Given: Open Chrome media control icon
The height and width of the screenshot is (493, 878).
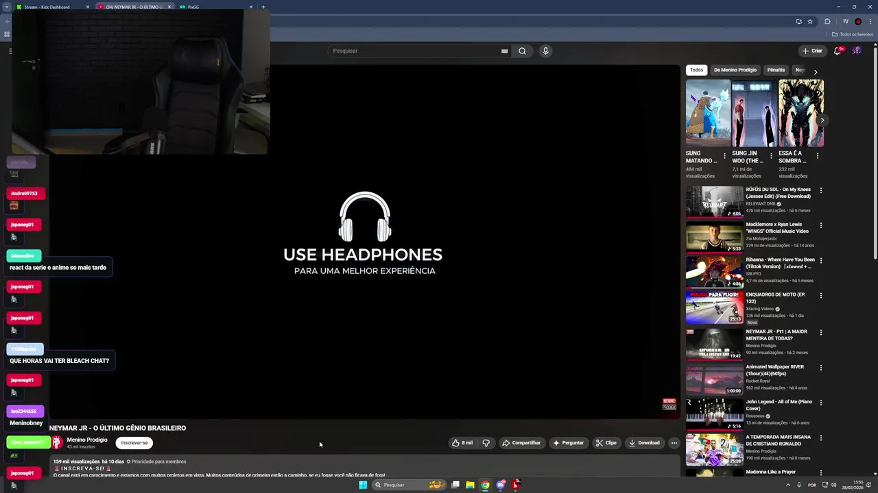Looking at the screenshot, I should (x=845, y=21).
